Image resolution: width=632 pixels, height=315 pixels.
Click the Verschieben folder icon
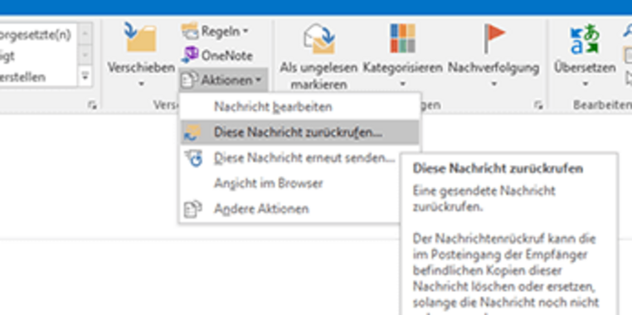click(x=140, y=37)
